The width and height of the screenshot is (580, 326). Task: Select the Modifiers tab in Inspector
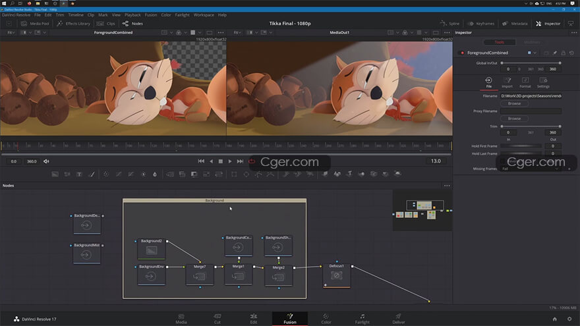532,42
